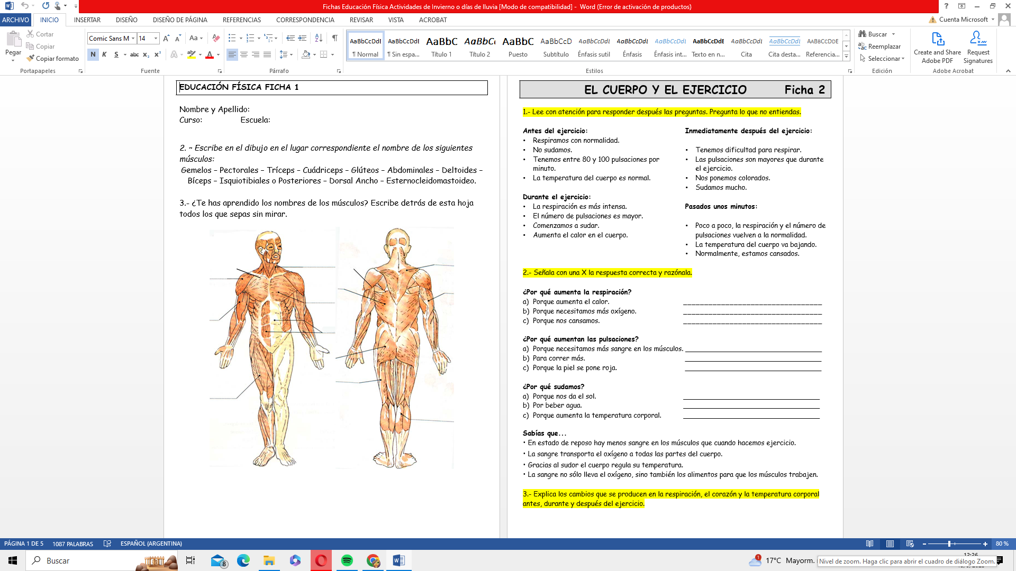Toggle bold formatting N
Viewport: 1016px width, 571px height.
[x=93, y=54]
